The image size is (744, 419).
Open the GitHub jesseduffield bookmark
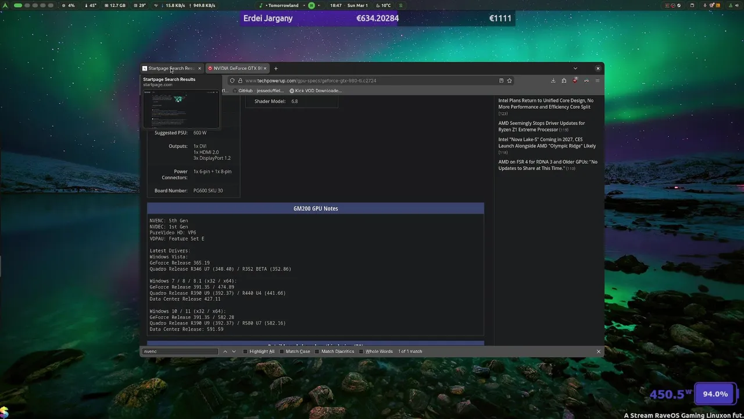tap(258, 91)
